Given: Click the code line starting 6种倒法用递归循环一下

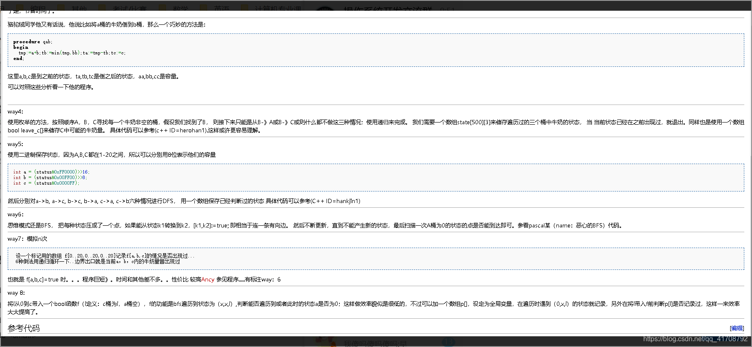Looking at the screenshot, I should 98,261.
